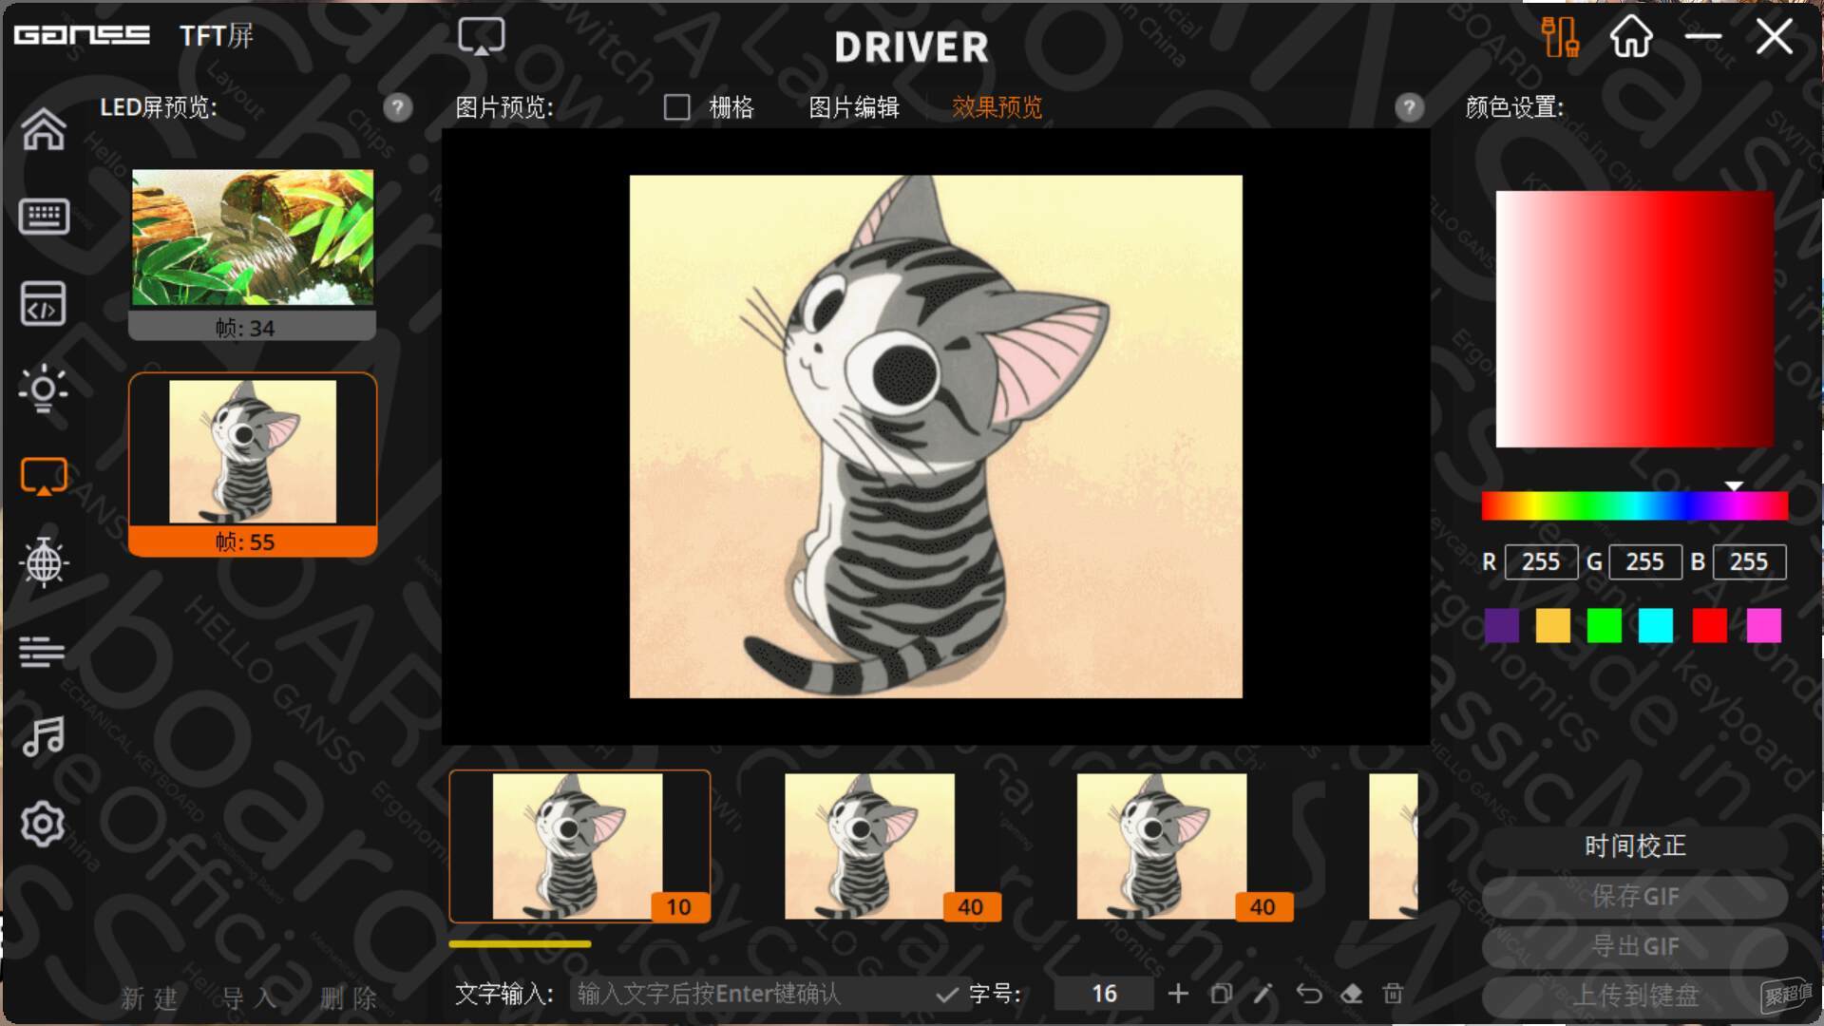
Task: Click the large cat preview image
Action: tap(936, 436)
